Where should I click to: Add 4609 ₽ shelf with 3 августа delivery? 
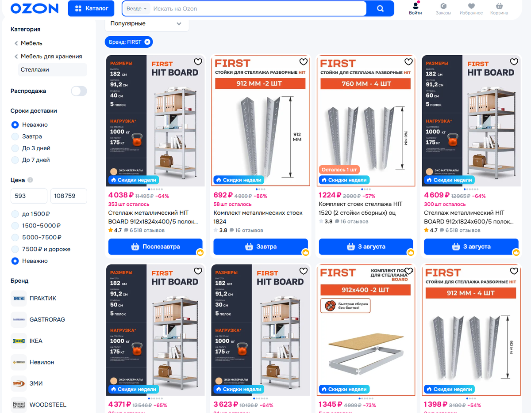pyautogui.click(x=471, y=246)
